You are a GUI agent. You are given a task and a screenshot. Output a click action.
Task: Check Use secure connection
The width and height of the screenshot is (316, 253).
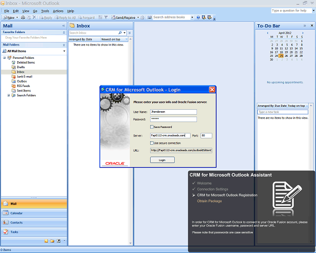pos(152,143)
